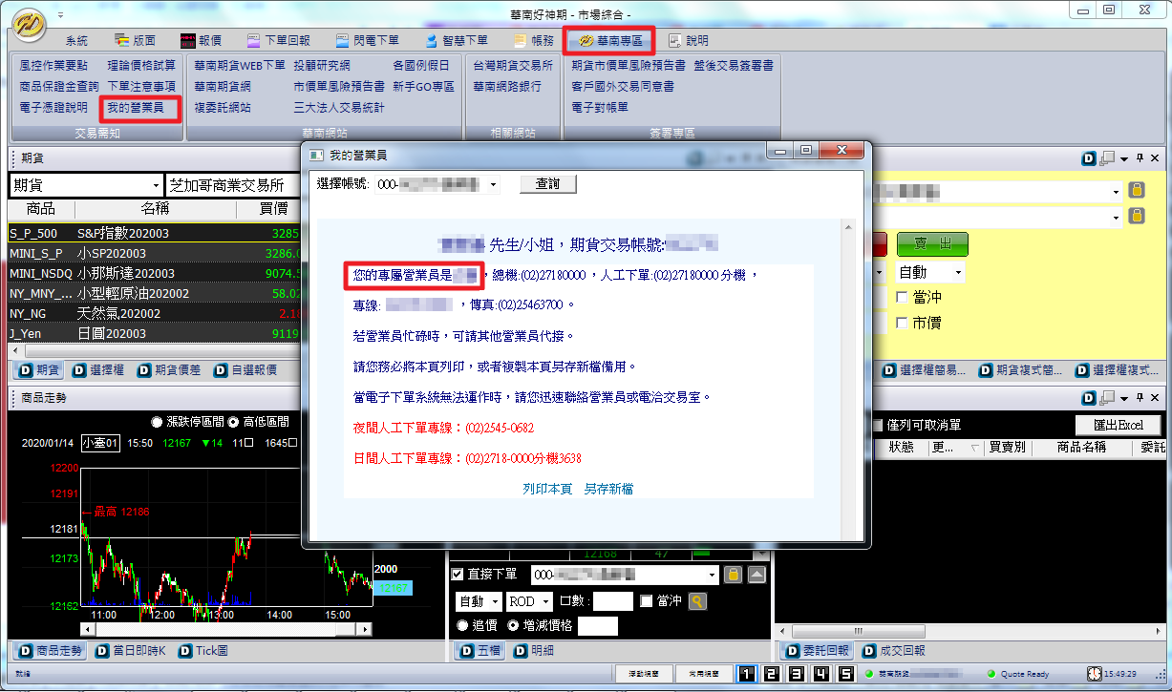This screenshot has width=1172, height=692.
Task: Click the 常用視窗 status bar button
Action: click(704, 674)
